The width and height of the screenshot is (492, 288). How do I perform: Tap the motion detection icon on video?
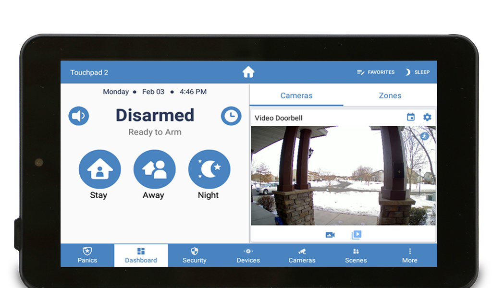[x=425, y=136]
